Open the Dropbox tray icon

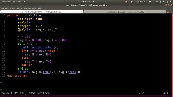132,2
